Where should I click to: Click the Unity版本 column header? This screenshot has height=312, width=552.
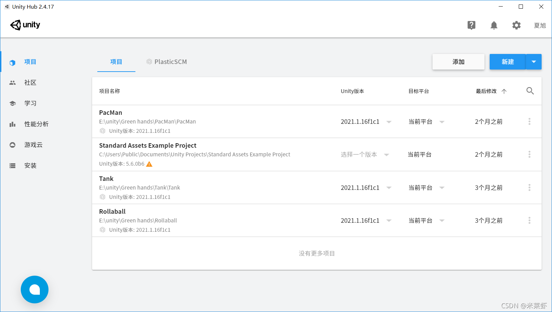click(352, 91)
